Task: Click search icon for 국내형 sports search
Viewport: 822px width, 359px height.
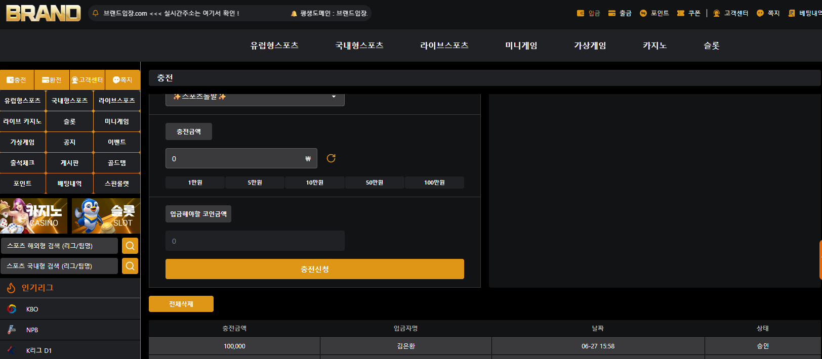Action: coord(130,266)
